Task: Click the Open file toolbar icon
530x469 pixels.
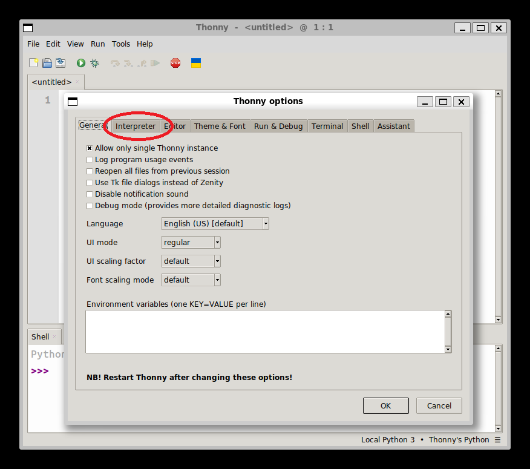Action: point(47,63)
